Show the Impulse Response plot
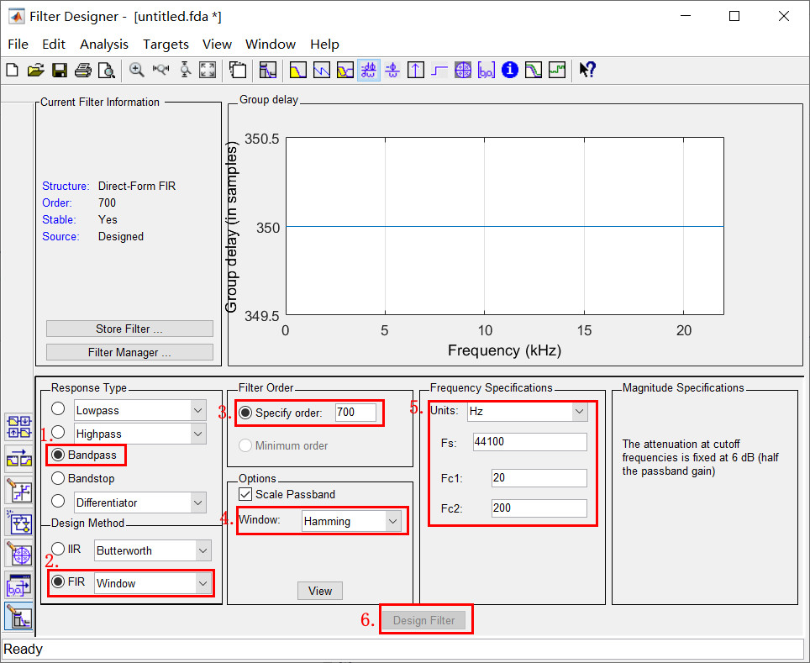Screen dimensions: 810x663 pos(416,70)
